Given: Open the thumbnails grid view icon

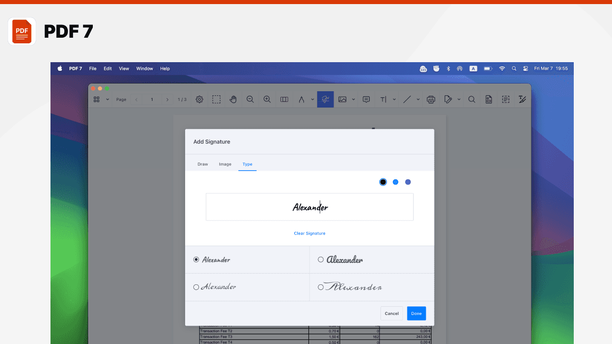Looking at the screenshot, I should click(96, 99).
